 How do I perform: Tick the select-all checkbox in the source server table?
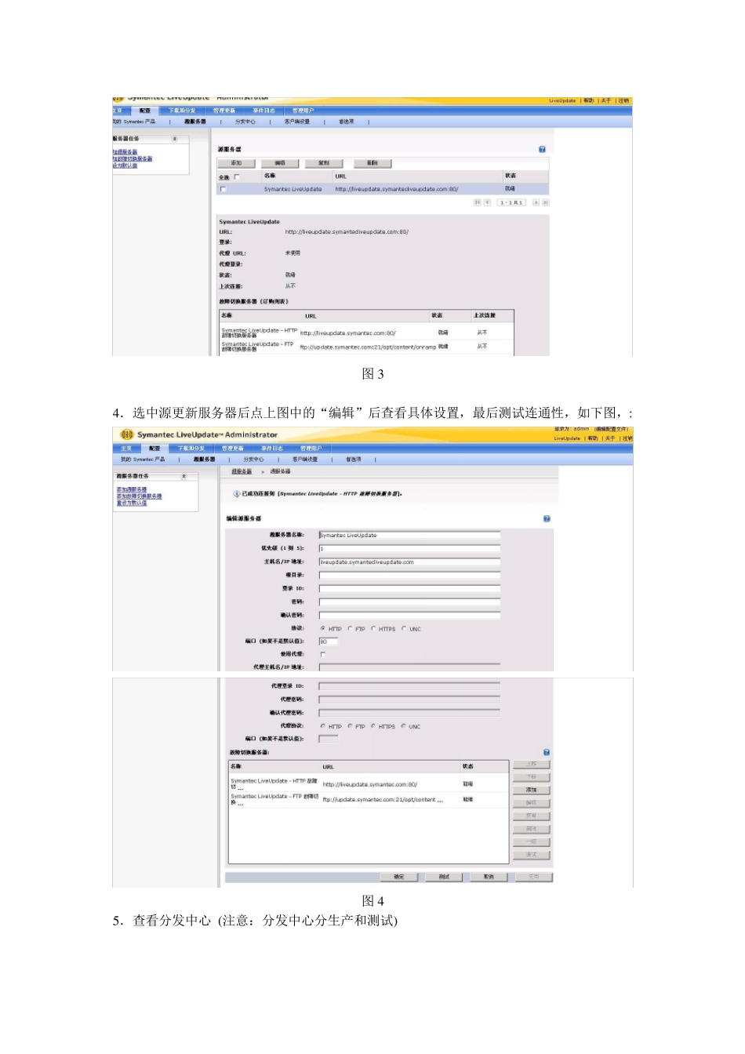[x=237, y=176]
